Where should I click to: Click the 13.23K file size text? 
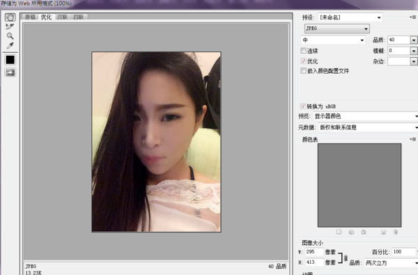tap(33, 273)
